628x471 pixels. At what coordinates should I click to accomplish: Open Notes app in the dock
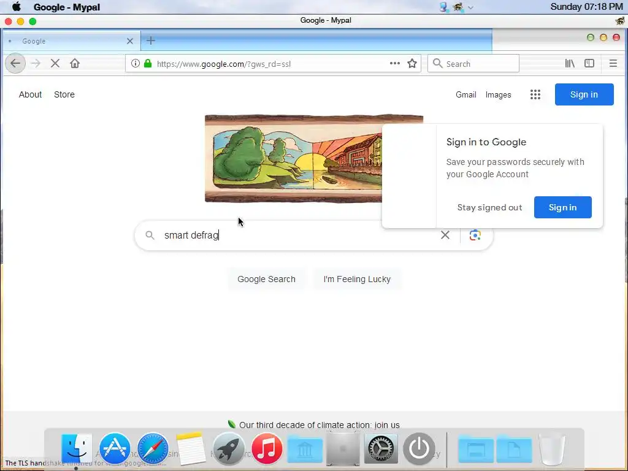click(191, 448)
